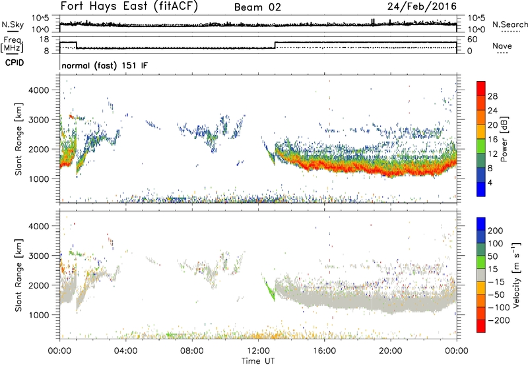Click 'Slant Range [km]' label of velocity panel
This screenshot has width=528, height=365.
tap(18, 275)
